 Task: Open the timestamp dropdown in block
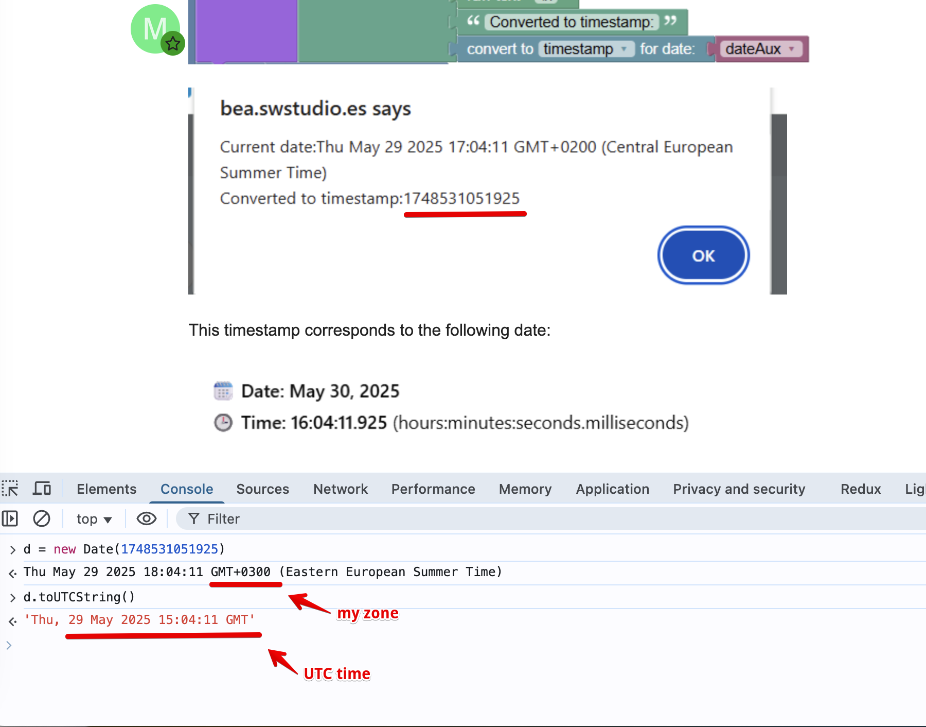click(586, 49)
